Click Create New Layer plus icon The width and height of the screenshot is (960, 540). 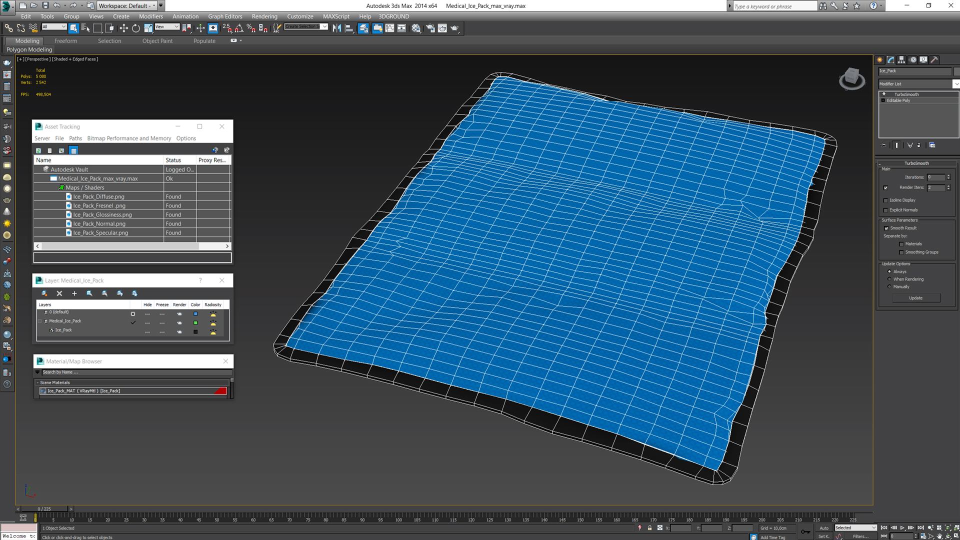(x=74, y=293)
